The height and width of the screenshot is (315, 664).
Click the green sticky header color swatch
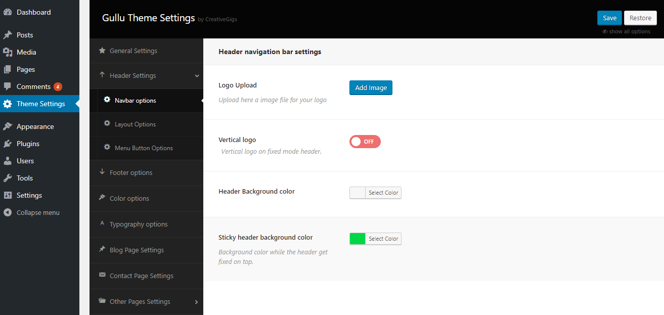click(x=358, y=239)
